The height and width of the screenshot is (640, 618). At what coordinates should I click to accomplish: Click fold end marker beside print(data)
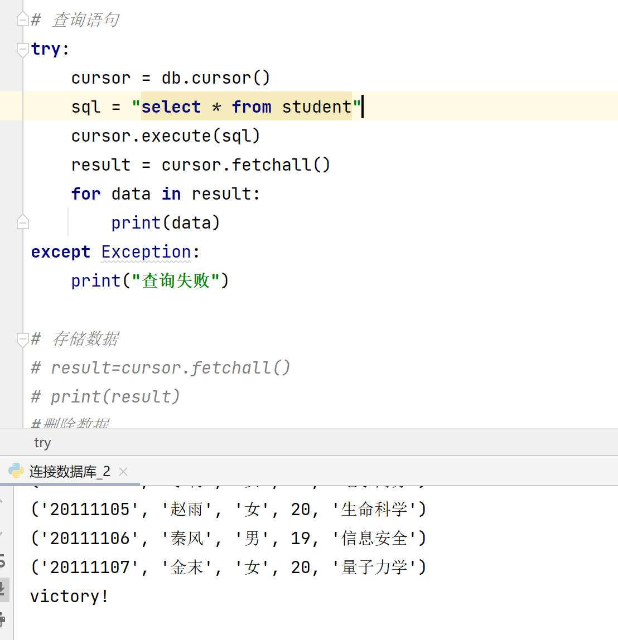pyautogui.click(x=23, y=222)
